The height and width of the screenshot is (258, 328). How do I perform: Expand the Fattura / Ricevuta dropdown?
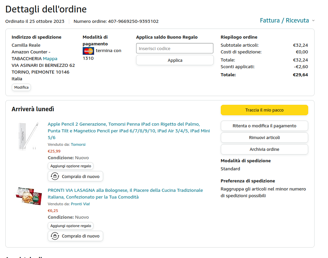(287, 20)
